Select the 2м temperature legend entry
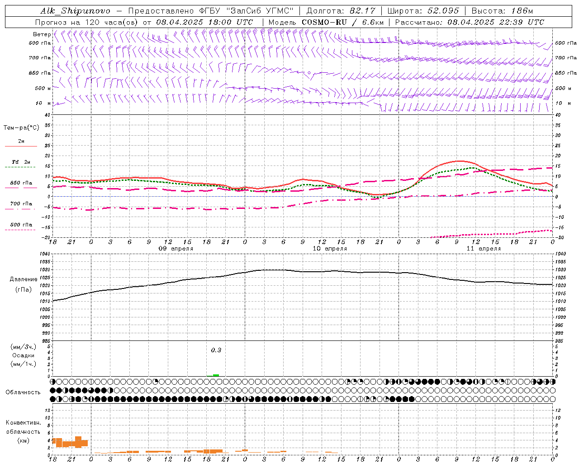 (21, 142)
